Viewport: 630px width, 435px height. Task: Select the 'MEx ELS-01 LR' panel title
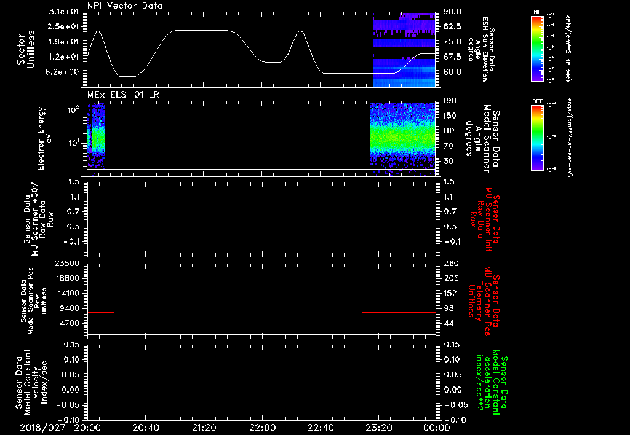click(x=123, y=95)
